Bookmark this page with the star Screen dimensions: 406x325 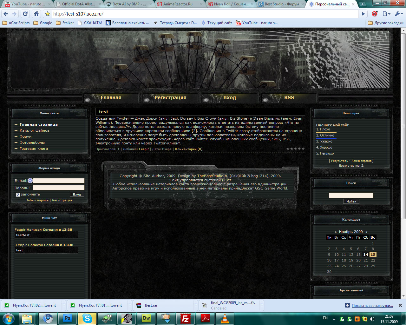[48, 14]
